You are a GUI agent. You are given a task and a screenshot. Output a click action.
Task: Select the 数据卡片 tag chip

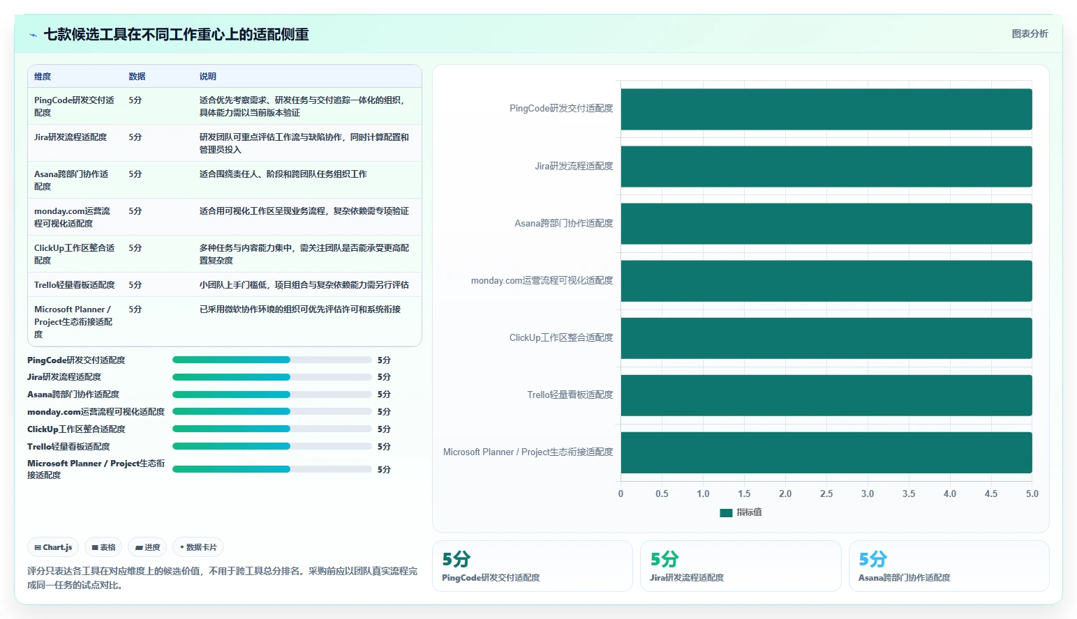(198, 547)
